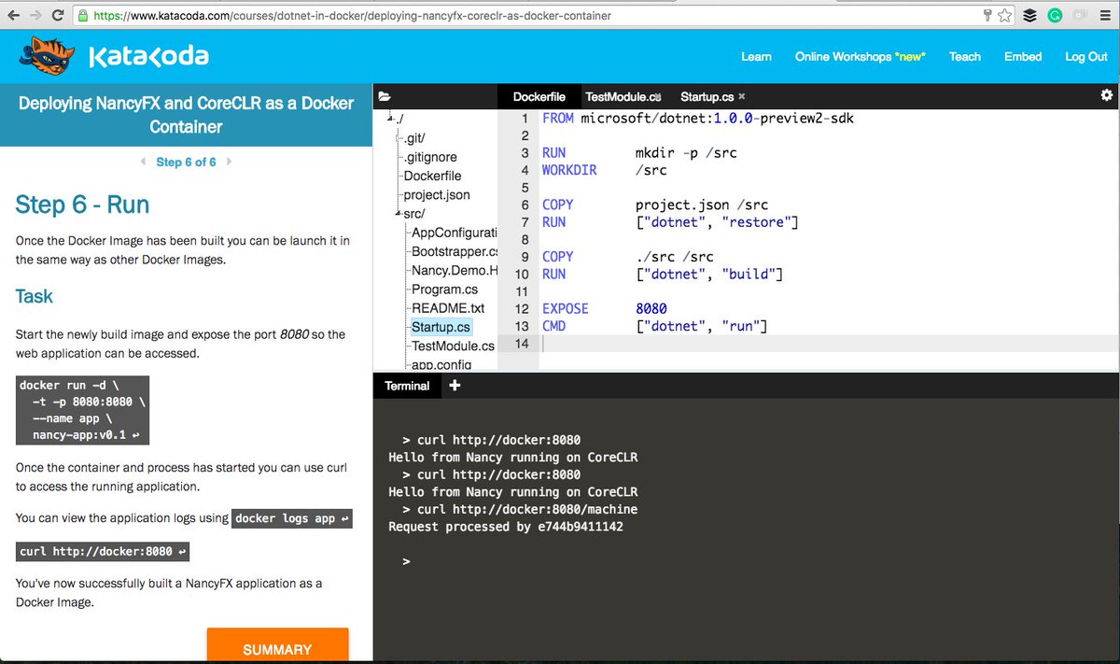Run the docker run code snippet
Image resolution: width=1120 pixels, height=664 pixels.
tap(82, 411)
